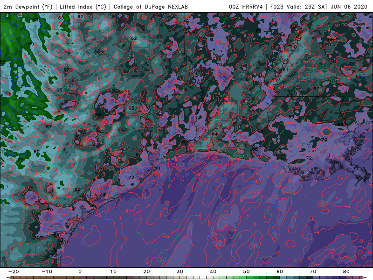373x280 pixels.
Task: Click the 10 label on the color scale
Action: click(113, 272)
